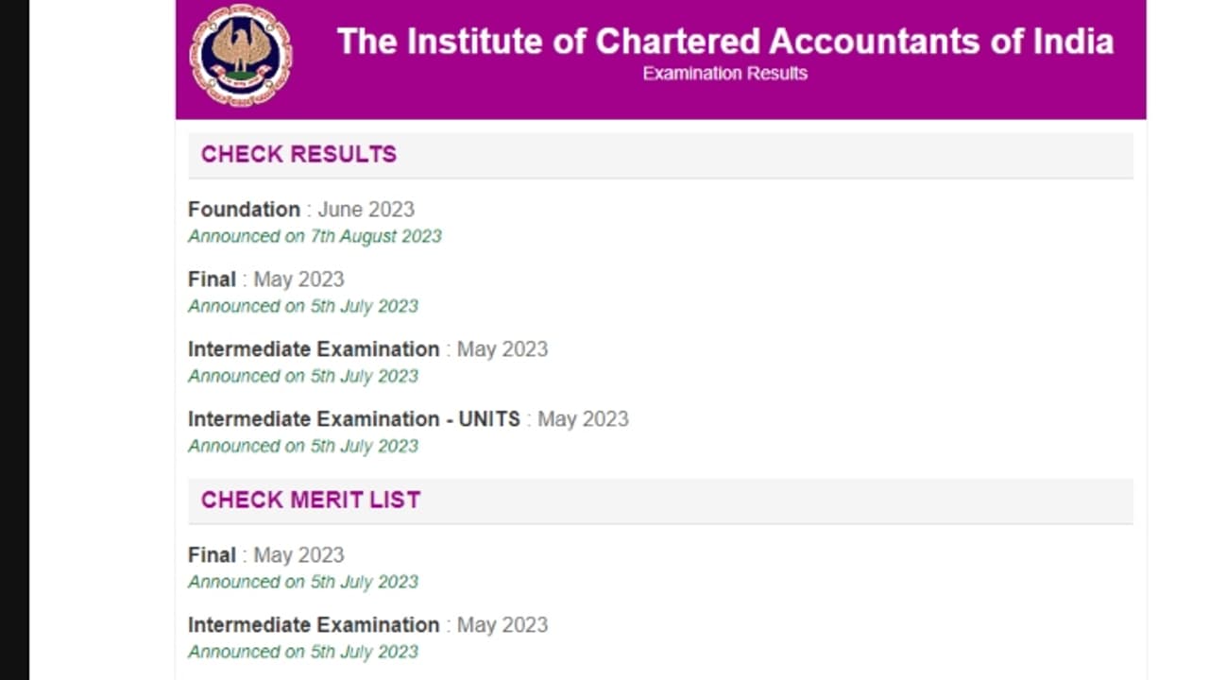Open Foundation June 2023 results

point(300,210)
